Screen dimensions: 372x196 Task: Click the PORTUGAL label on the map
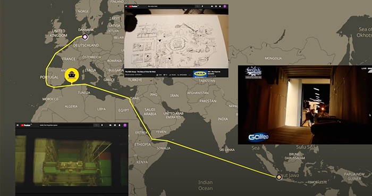[x=49, y=77]
